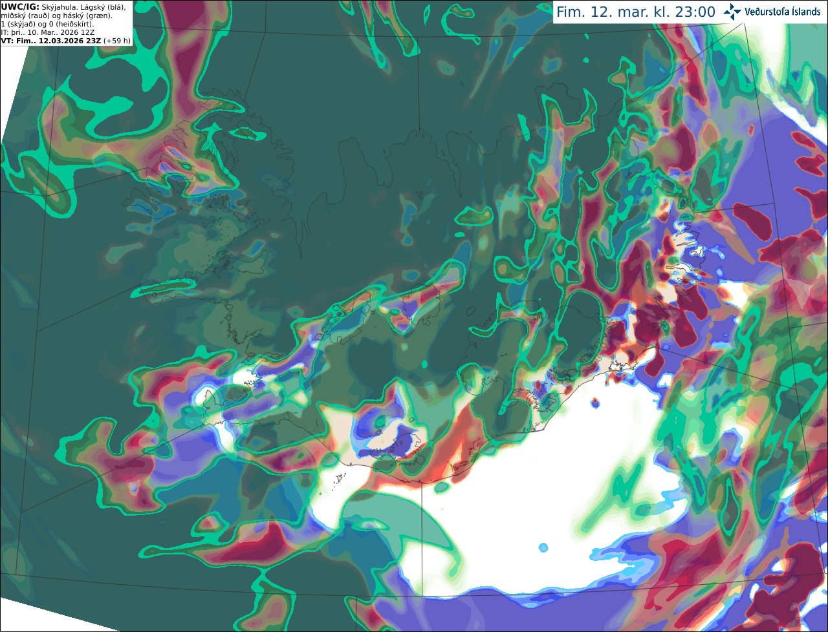Click the 'Skýjahula. Lágský (blá),' legend text
Viewport: 828px width, 632px height.
point(83,6)
